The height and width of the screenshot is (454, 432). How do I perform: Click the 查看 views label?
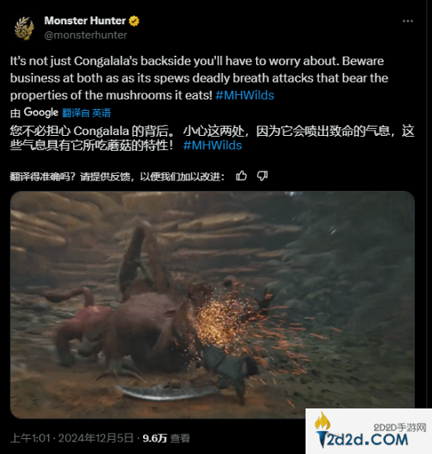pos(180,438)
